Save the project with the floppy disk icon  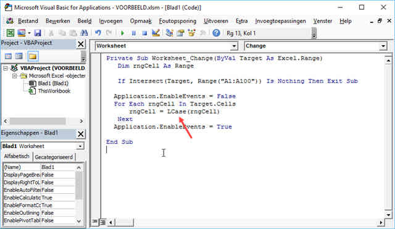(38, 33)
